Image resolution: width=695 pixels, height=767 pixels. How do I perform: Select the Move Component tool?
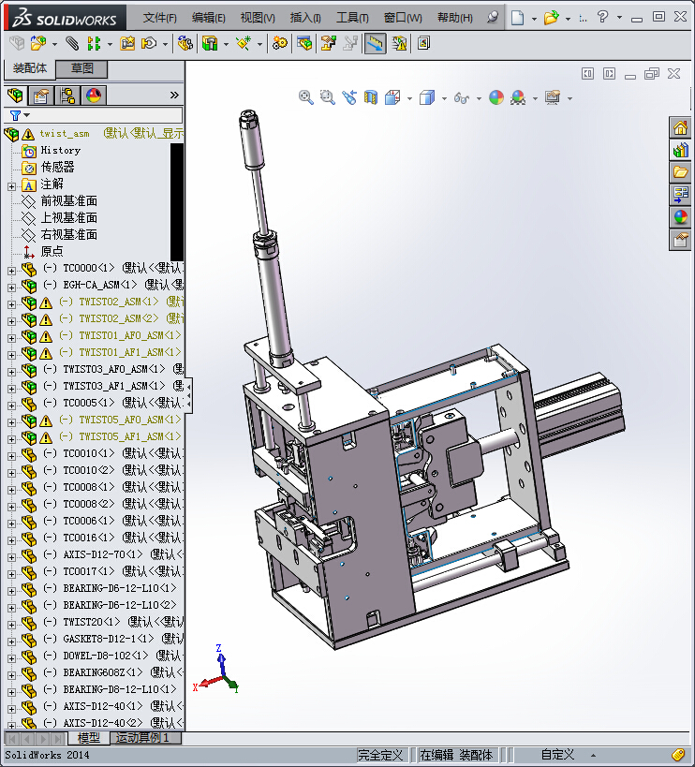pos(149,43)
